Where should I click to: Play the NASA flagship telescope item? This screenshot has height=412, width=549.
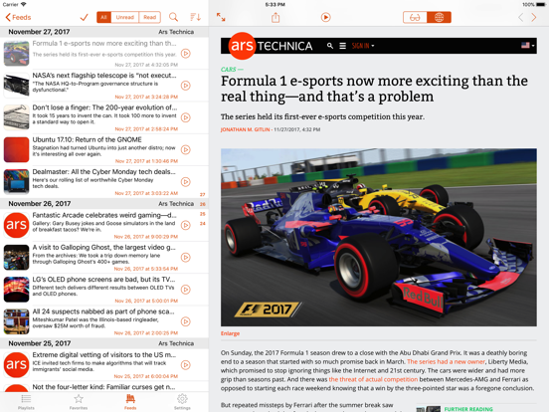[186, 86]
